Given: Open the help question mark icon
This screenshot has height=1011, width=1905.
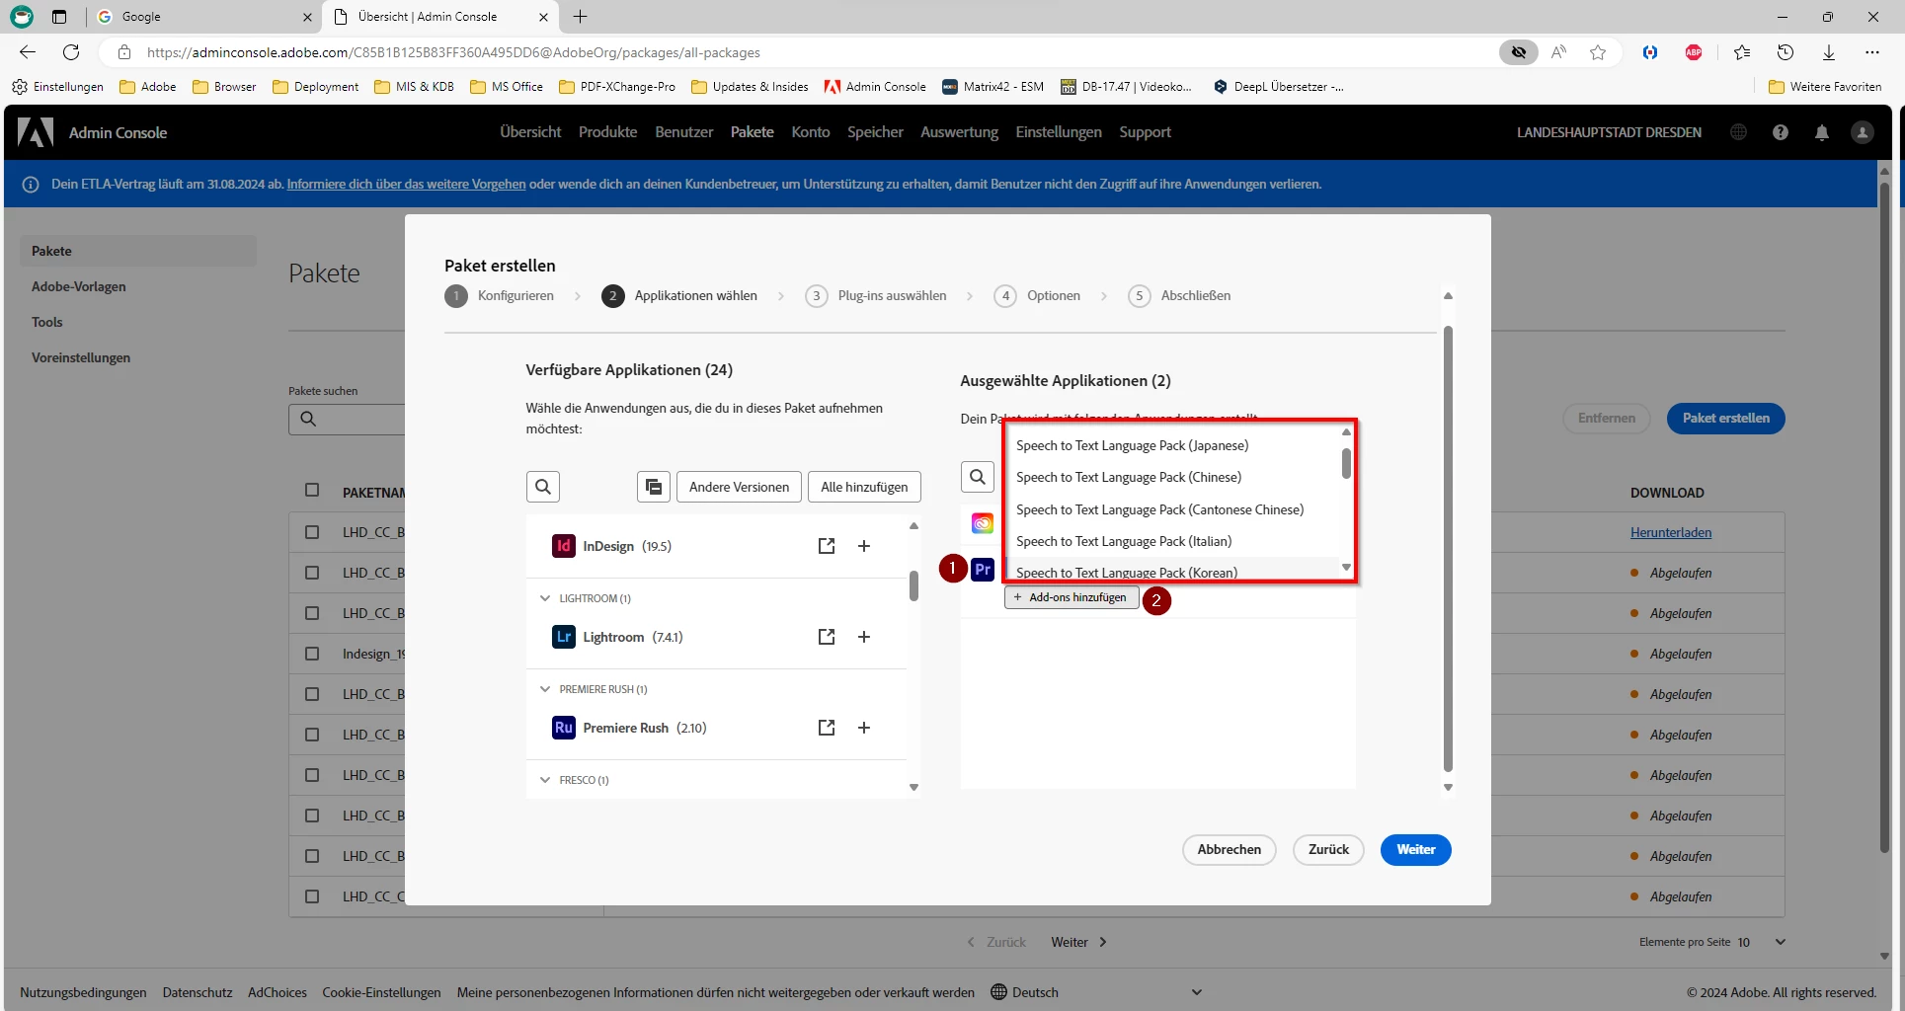Looking at the screenshot, I should [1780, 132].
